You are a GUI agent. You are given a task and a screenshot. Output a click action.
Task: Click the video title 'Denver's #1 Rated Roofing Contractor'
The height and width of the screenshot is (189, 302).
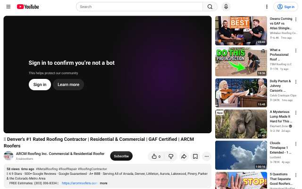click(x=99, y=142)
